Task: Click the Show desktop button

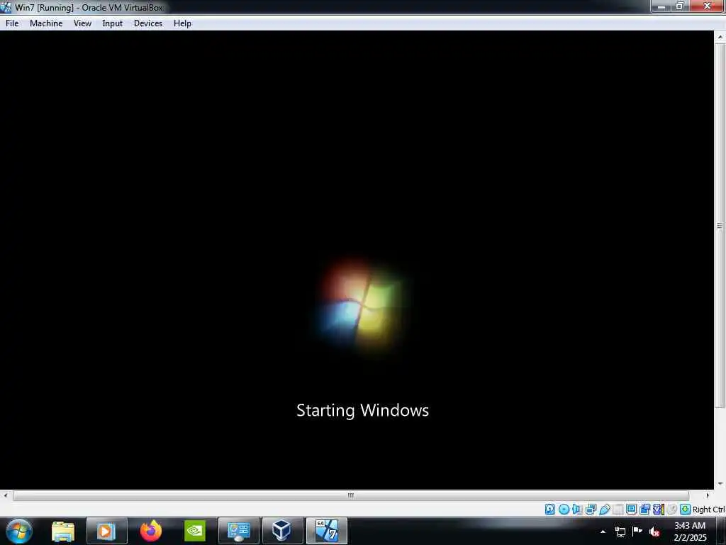Action: 722,531
